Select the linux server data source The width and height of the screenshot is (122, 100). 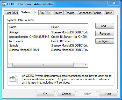coord(16,41)
